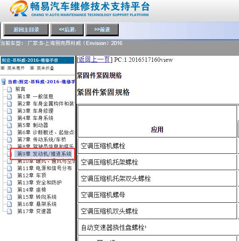Click the 应用 table header cell
This screenshot has height=241, width=239.
[x=157, y=121]
